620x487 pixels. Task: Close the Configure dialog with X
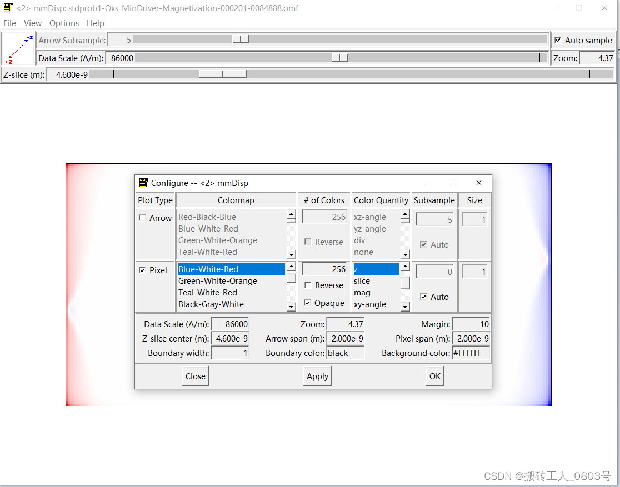point(479,183)
